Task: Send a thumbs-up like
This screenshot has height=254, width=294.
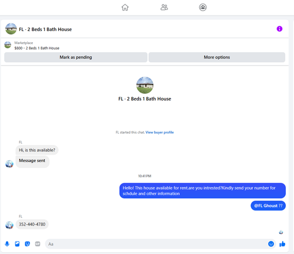Action: (282, 244)
